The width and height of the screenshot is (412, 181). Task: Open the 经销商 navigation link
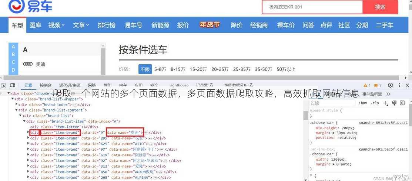(259, 25)
